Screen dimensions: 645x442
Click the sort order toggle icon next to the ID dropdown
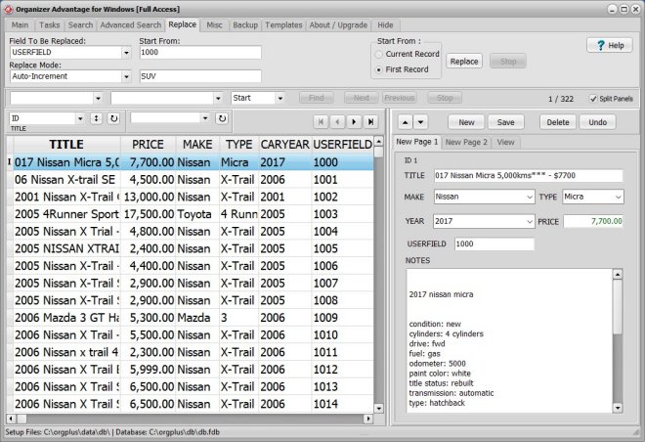[x=96, y=118]
